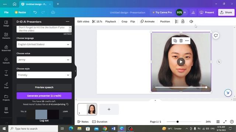Screen dimensions: 236x132
Task: Open more options on video floating toolbar
Action: (187, 41)
